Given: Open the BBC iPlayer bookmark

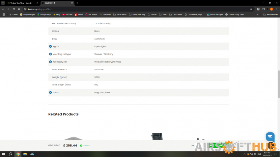Looking at the screenshot, I should pyautogui.click(x=91, y=14).
